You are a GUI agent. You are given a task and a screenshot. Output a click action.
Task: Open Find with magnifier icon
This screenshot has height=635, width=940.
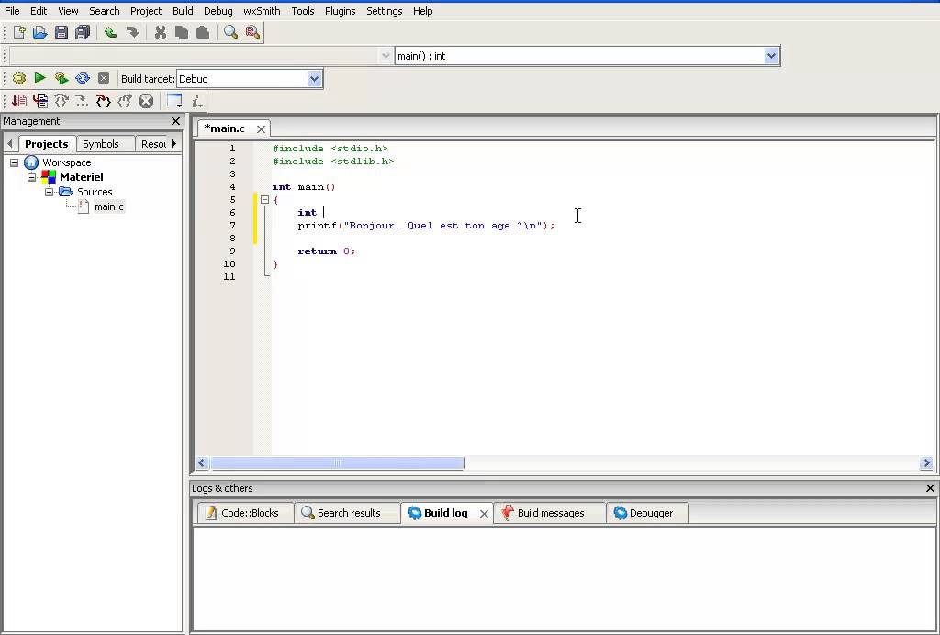(x=230, y=32)
